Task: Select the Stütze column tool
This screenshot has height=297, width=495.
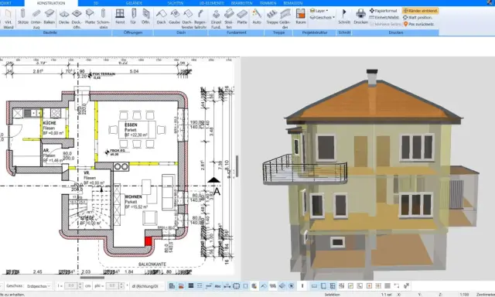Action: [22, 17]
